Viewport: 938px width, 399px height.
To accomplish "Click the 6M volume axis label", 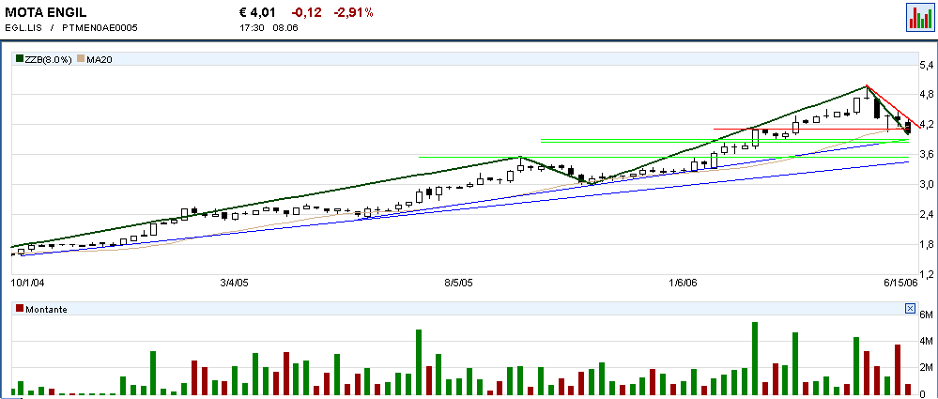I will pos(926,315).
